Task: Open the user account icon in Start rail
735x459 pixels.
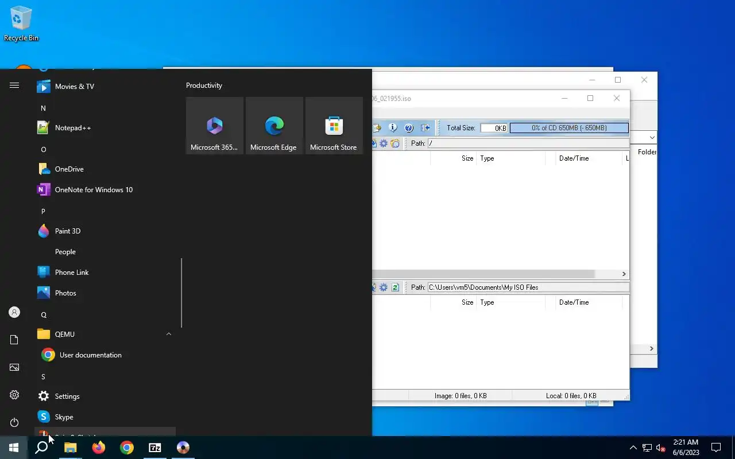Action: tap(14, 312)
